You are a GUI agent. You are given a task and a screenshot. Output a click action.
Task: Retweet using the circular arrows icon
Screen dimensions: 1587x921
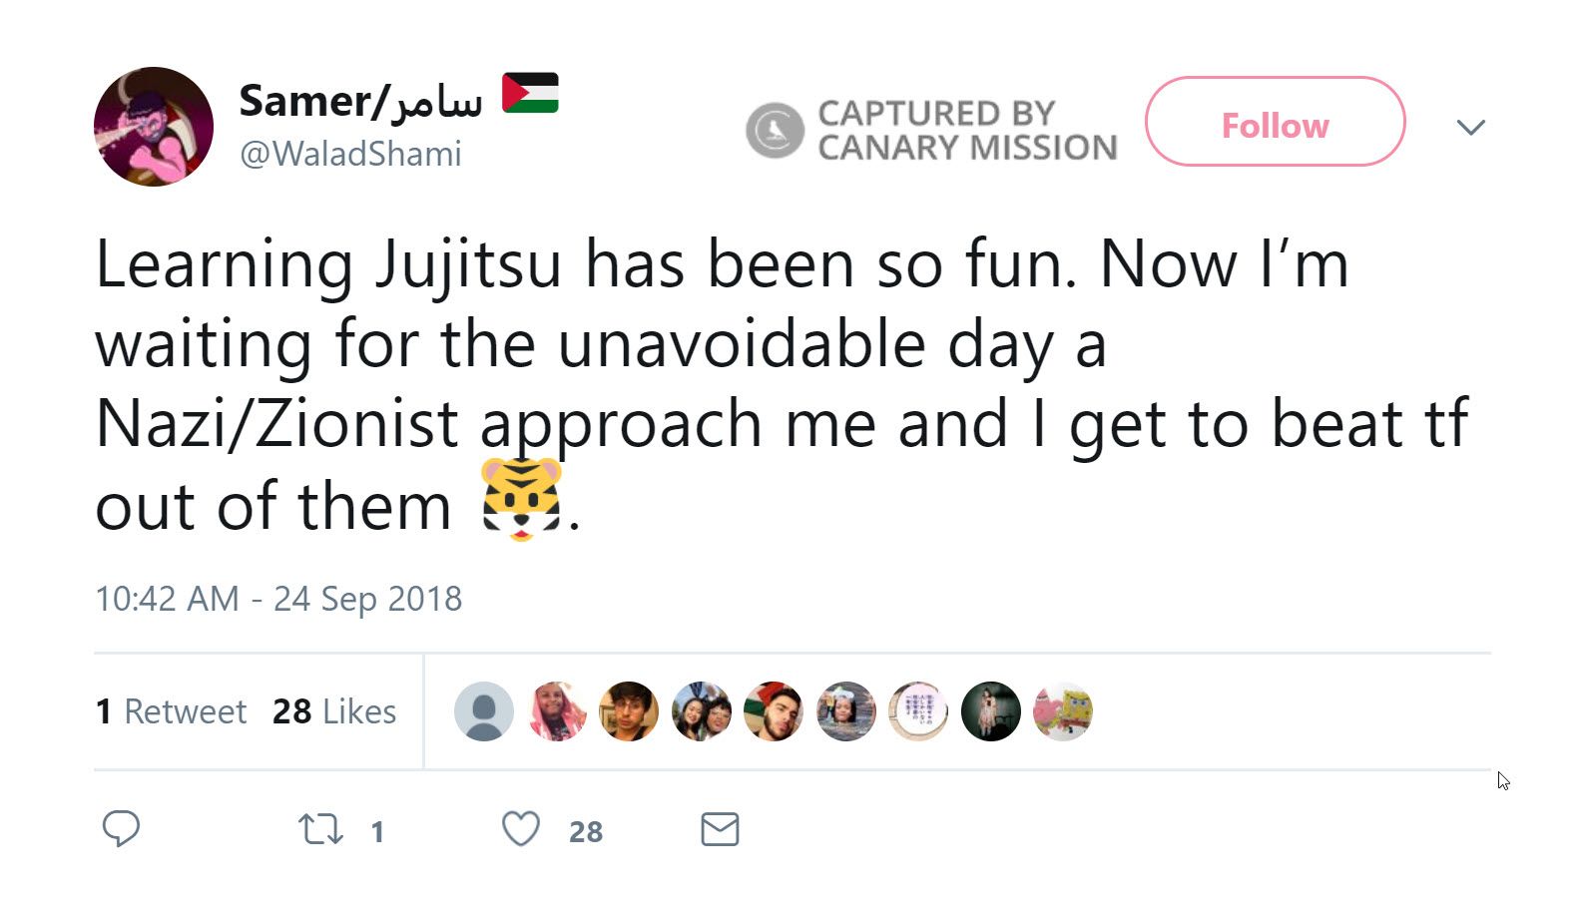click(321, 829)
